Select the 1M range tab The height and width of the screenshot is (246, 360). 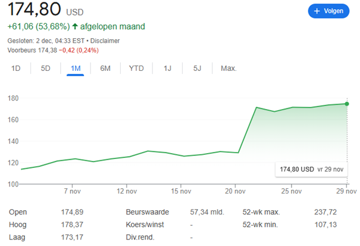(x=76, y=68)
